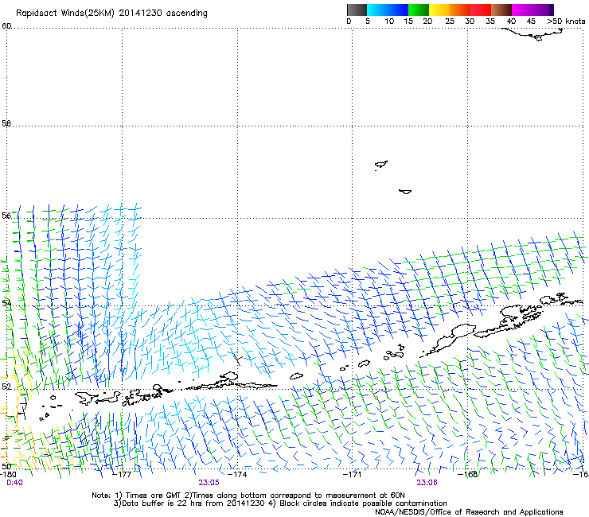Click the "45" label under the color bar
Image resolution: width=589 pixels, height=517 pixels.
(x=531, y=21)
